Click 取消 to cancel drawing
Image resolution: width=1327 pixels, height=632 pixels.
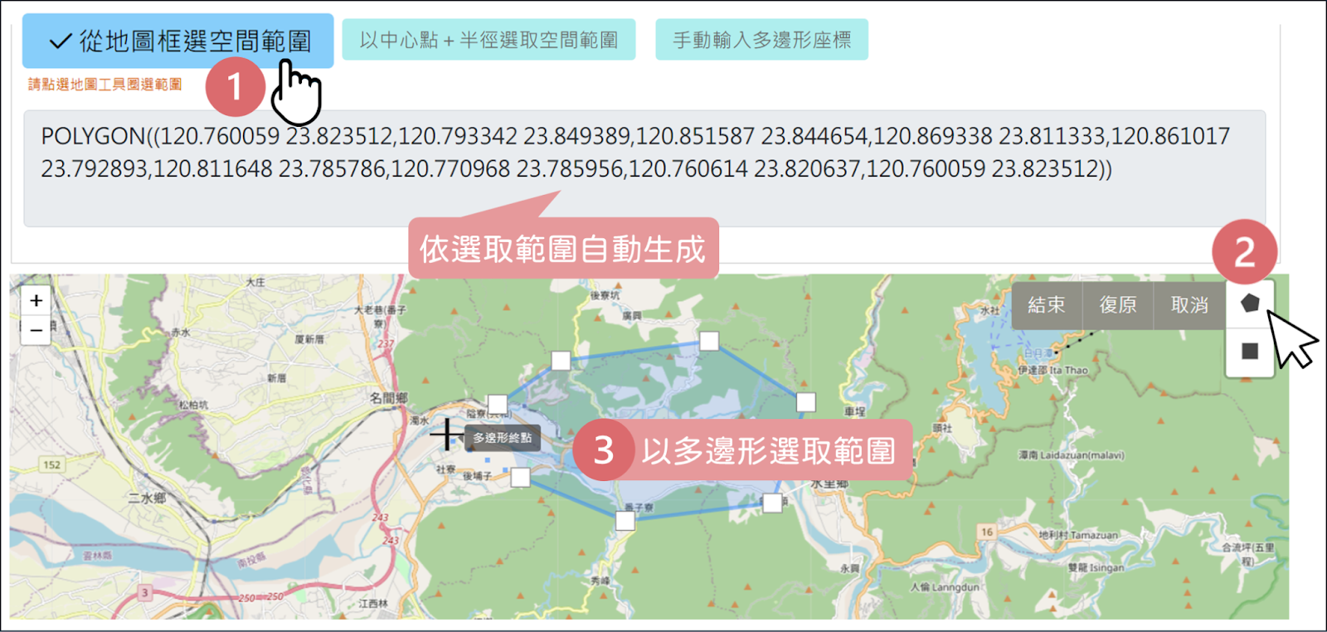(1189, 305)
